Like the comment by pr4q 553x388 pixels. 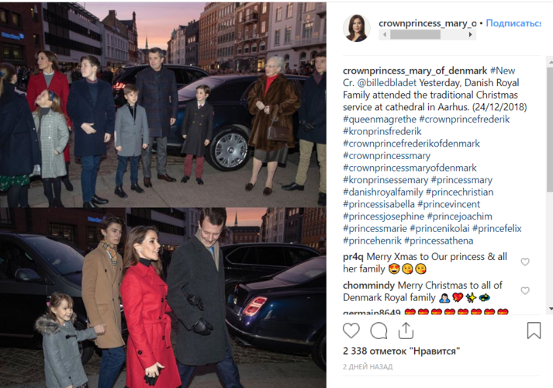(x=525, y=262)
